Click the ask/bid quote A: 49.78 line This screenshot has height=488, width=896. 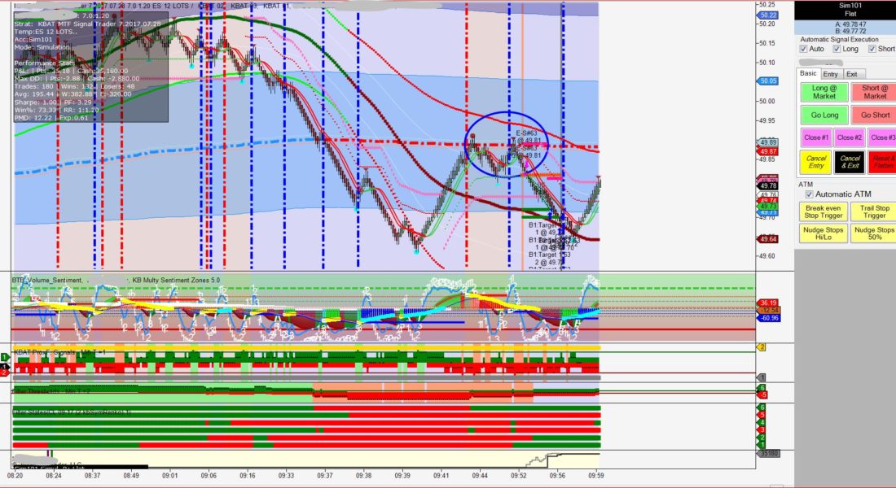850,24
